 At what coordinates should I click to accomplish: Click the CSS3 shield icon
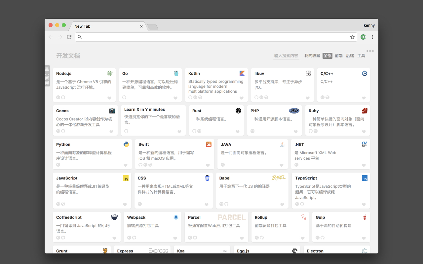[207, 178]
